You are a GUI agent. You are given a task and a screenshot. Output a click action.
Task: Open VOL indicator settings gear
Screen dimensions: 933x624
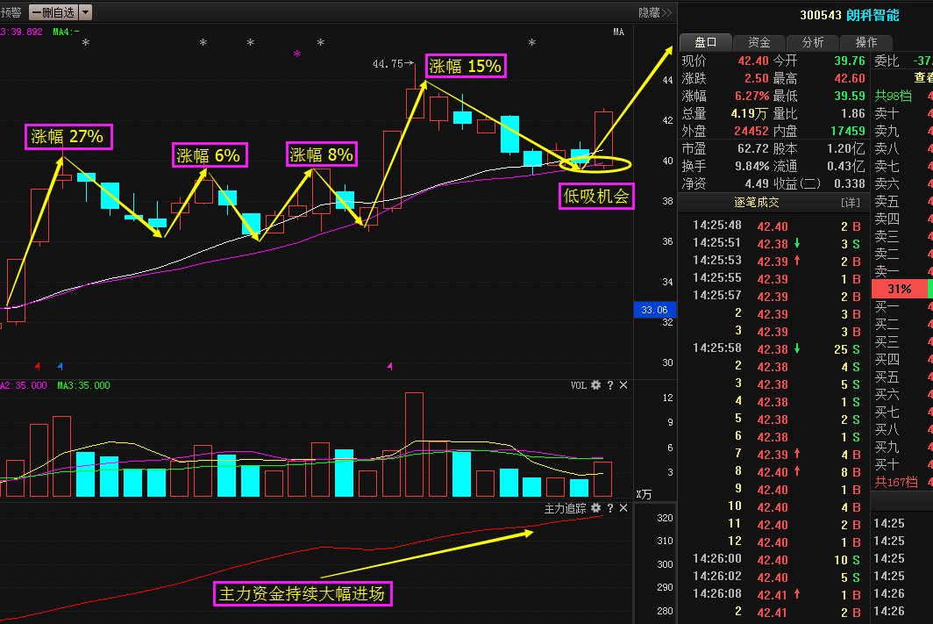(595, 385)
